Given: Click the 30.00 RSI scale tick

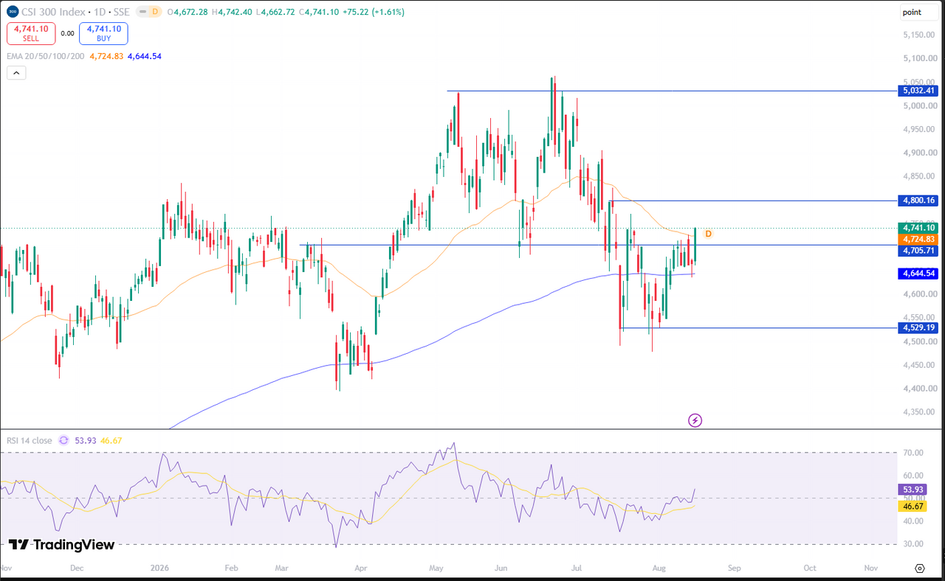Looking at the screenshot, I should coord(914,544).
